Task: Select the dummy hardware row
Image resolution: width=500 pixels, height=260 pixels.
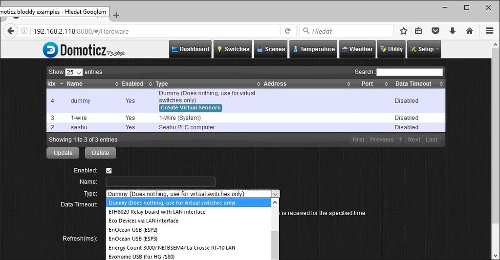Action: coord(246,101)
